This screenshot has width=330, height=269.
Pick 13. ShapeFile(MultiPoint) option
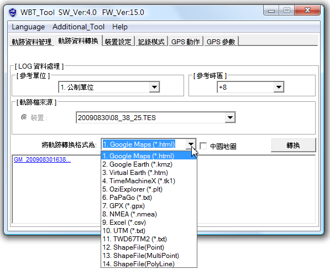(149, 255)
